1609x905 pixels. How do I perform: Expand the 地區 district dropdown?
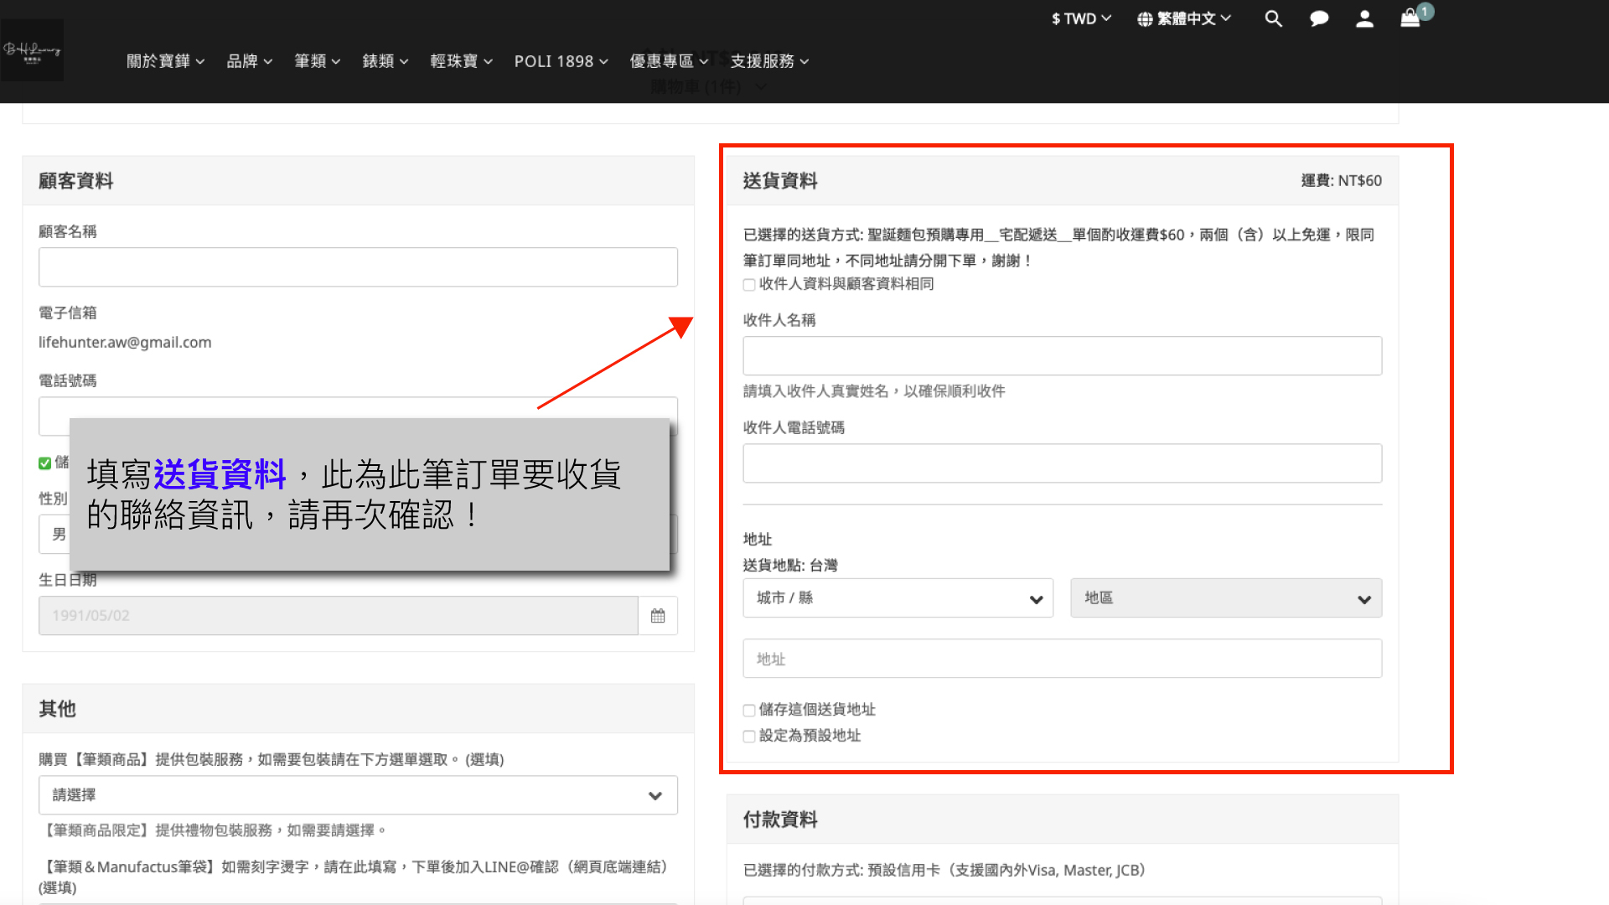[1225, 598]
